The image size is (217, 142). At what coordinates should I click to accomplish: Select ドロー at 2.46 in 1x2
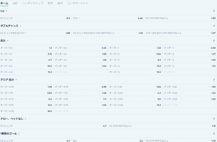pos(108,18)
